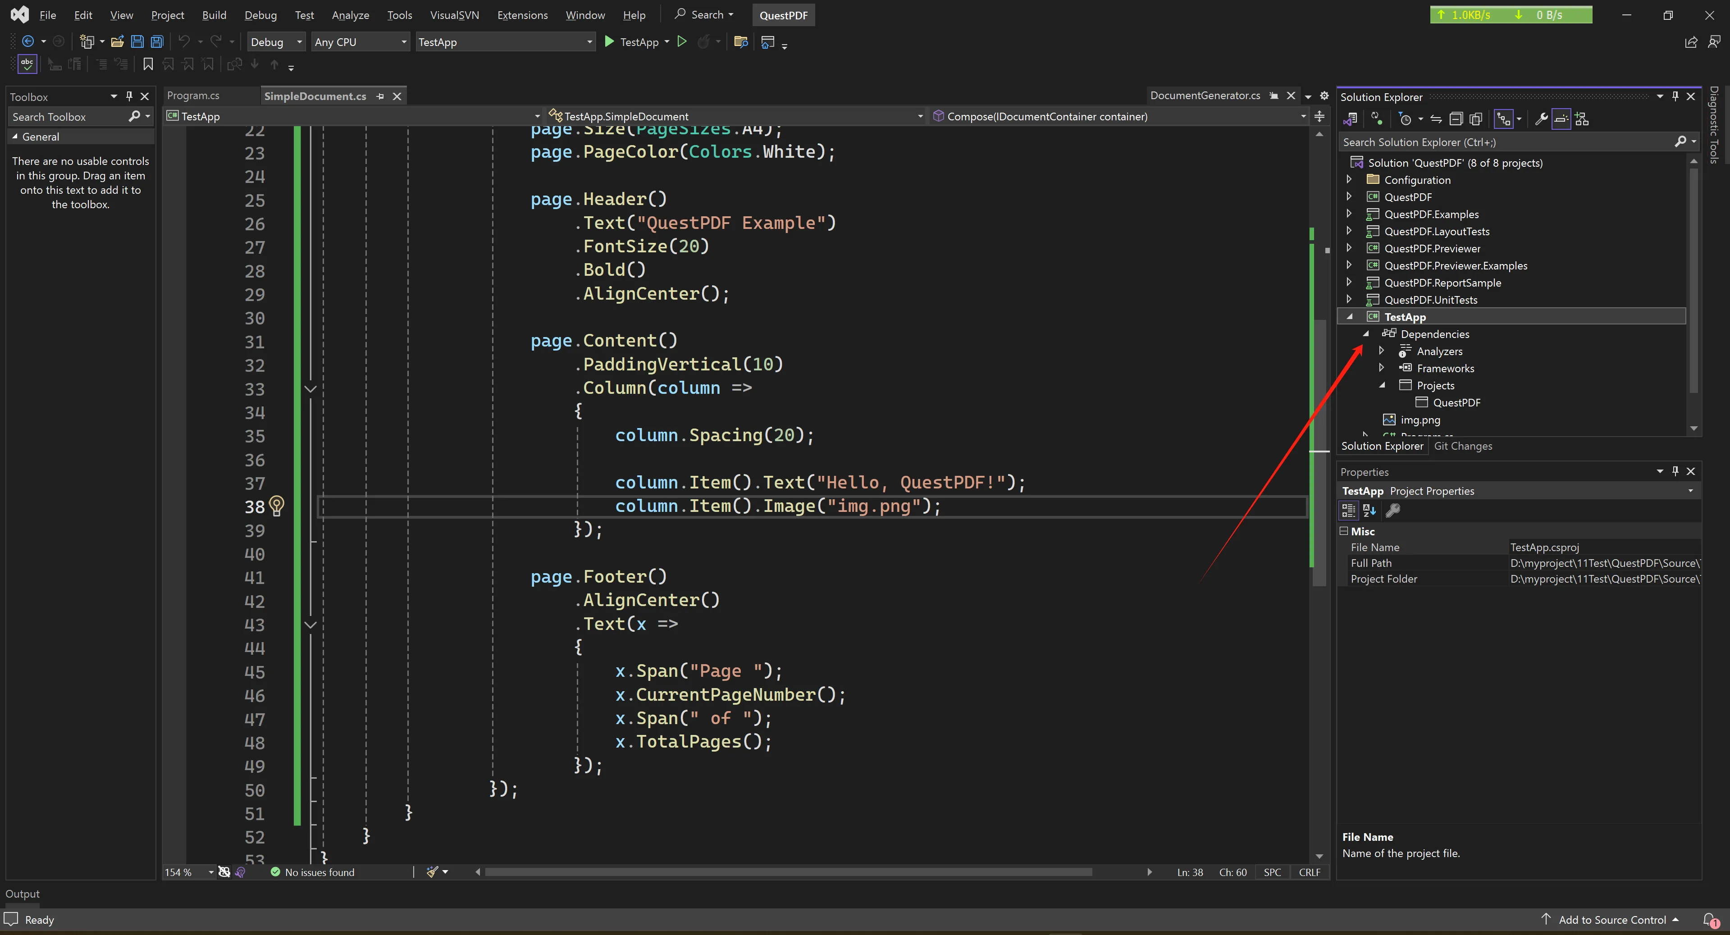Click the code cleanup broom icon

point(433,872)
